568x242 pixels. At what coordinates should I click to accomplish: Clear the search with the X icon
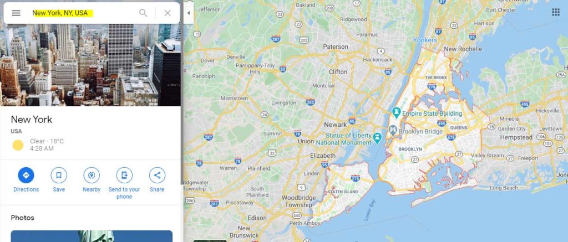(168, 13)
